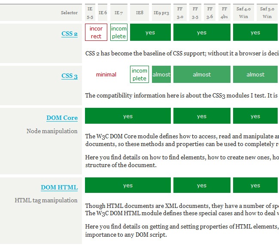The height and width of the screenshot is (247, 279).
Task: Click the IE9 pr3 column header
Action: tap(161, 13)
